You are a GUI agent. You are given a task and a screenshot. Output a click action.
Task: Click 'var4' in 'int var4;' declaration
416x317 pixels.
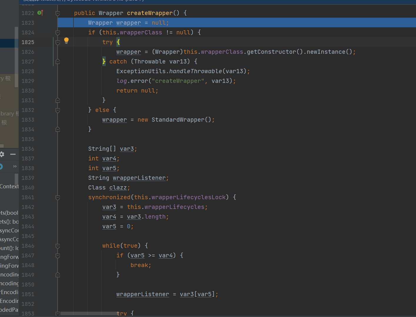[109, 158]
